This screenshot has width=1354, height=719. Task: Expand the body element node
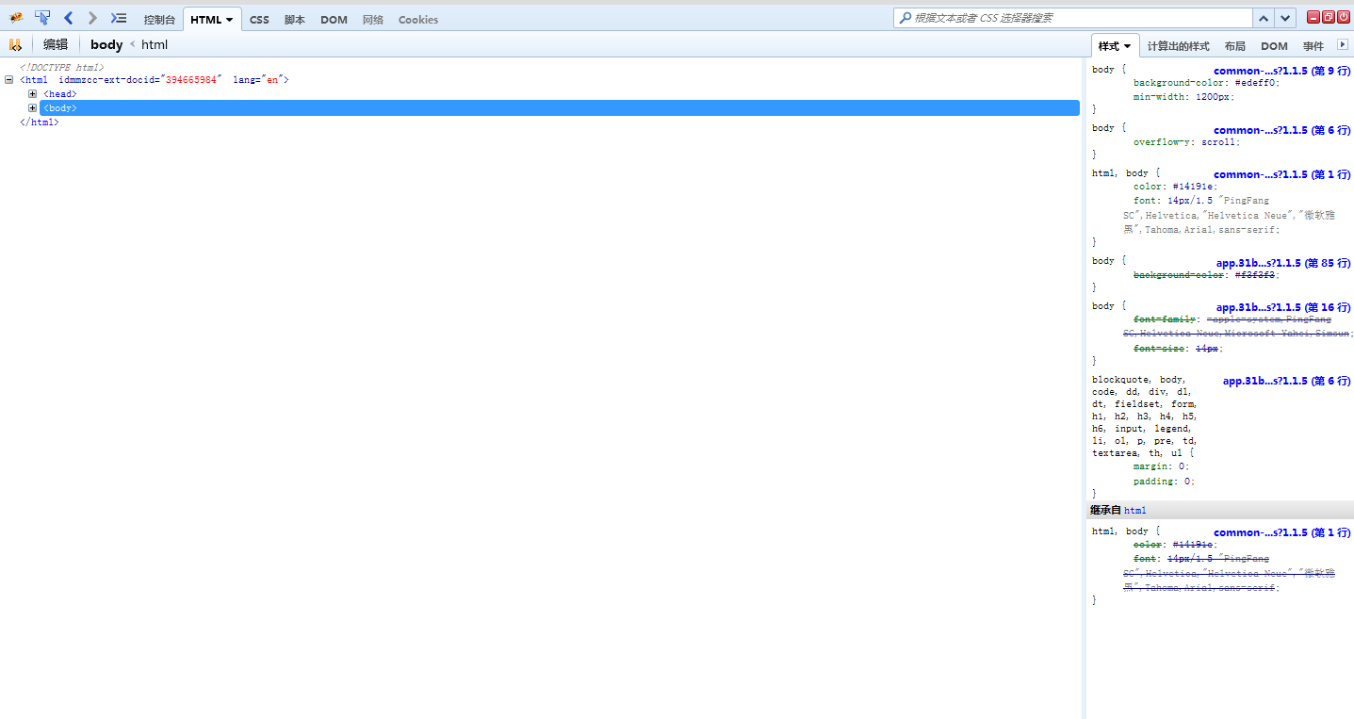33,108
